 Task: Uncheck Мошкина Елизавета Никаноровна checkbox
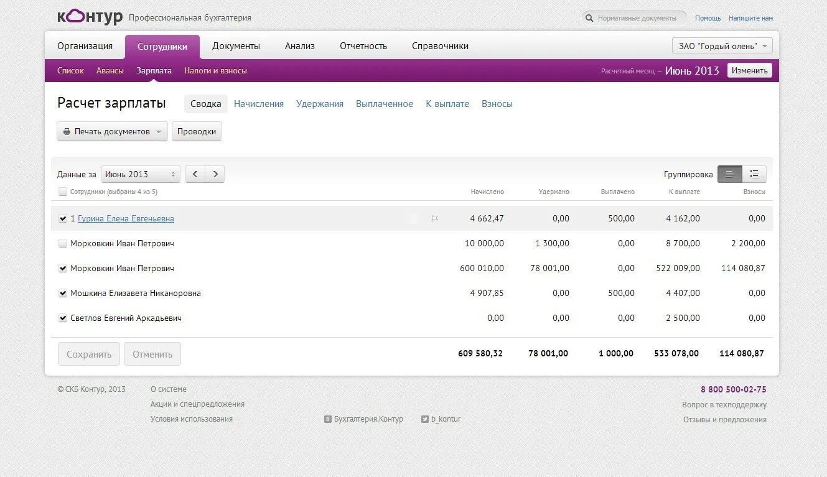pos(63,294)
